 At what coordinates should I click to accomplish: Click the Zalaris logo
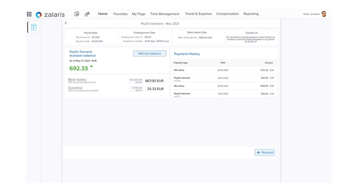[50, 15]
